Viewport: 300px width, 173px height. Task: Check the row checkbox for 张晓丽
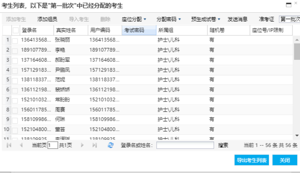(15, 40)
